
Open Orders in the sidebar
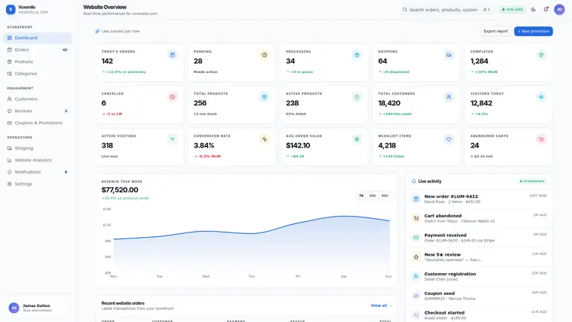point(38,50)
